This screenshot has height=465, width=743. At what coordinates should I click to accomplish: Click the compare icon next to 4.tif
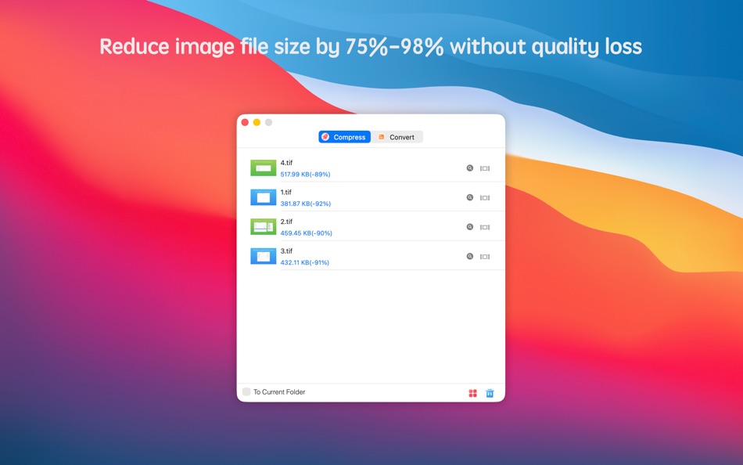point(486,167)
